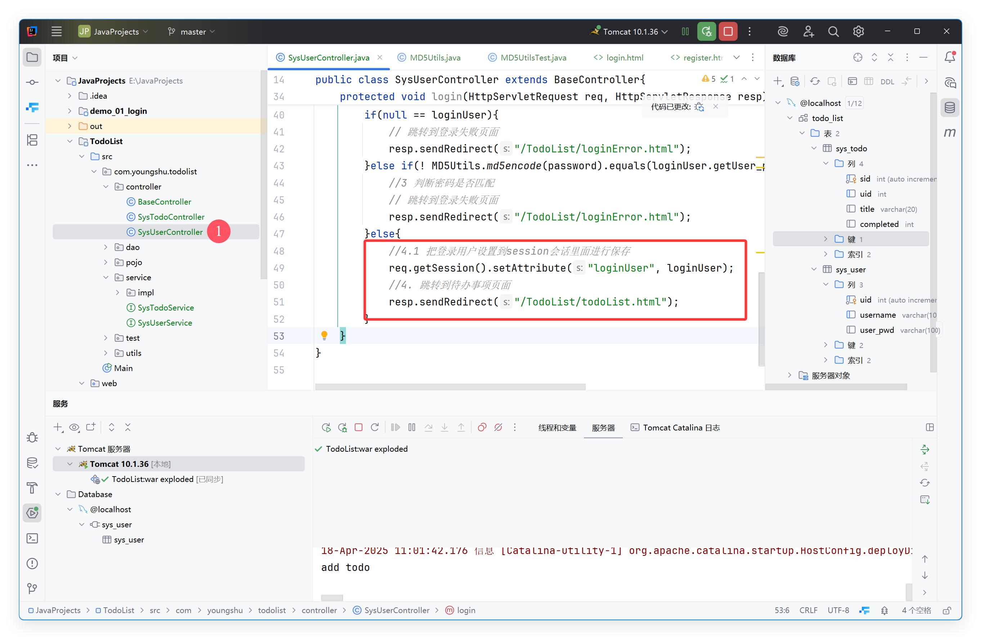Expand the dao package
981x639 pixels.
coord(105,247)
